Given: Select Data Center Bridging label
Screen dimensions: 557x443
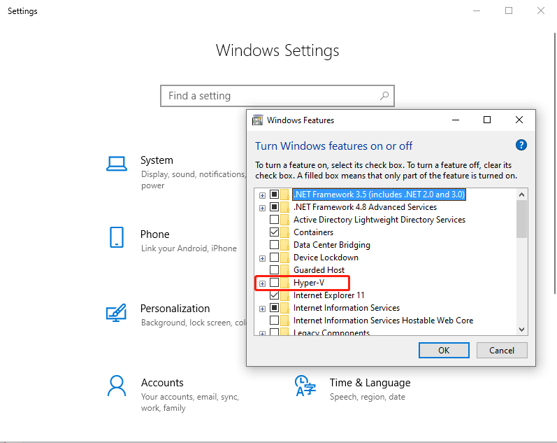Looking at the screenshot, I should (x=331, y=245).
